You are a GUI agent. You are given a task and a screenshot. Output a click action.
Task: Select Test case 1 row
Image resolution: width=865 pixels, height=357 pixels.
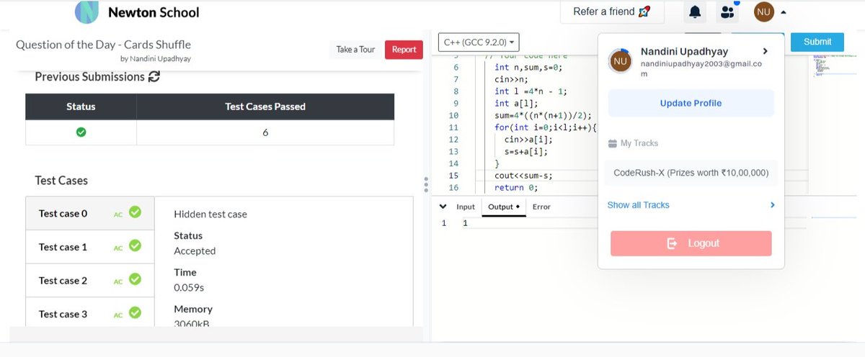89,247
